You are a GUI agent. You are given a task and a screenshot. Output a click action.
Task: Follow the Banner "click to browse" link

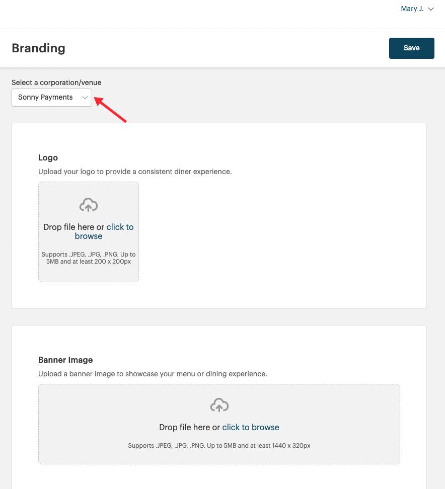(251, 427)
